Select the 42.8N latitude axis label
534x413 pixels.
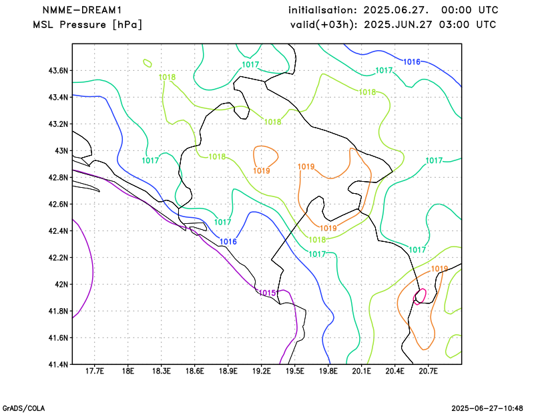pyautogui.click(x=58, y=178)
